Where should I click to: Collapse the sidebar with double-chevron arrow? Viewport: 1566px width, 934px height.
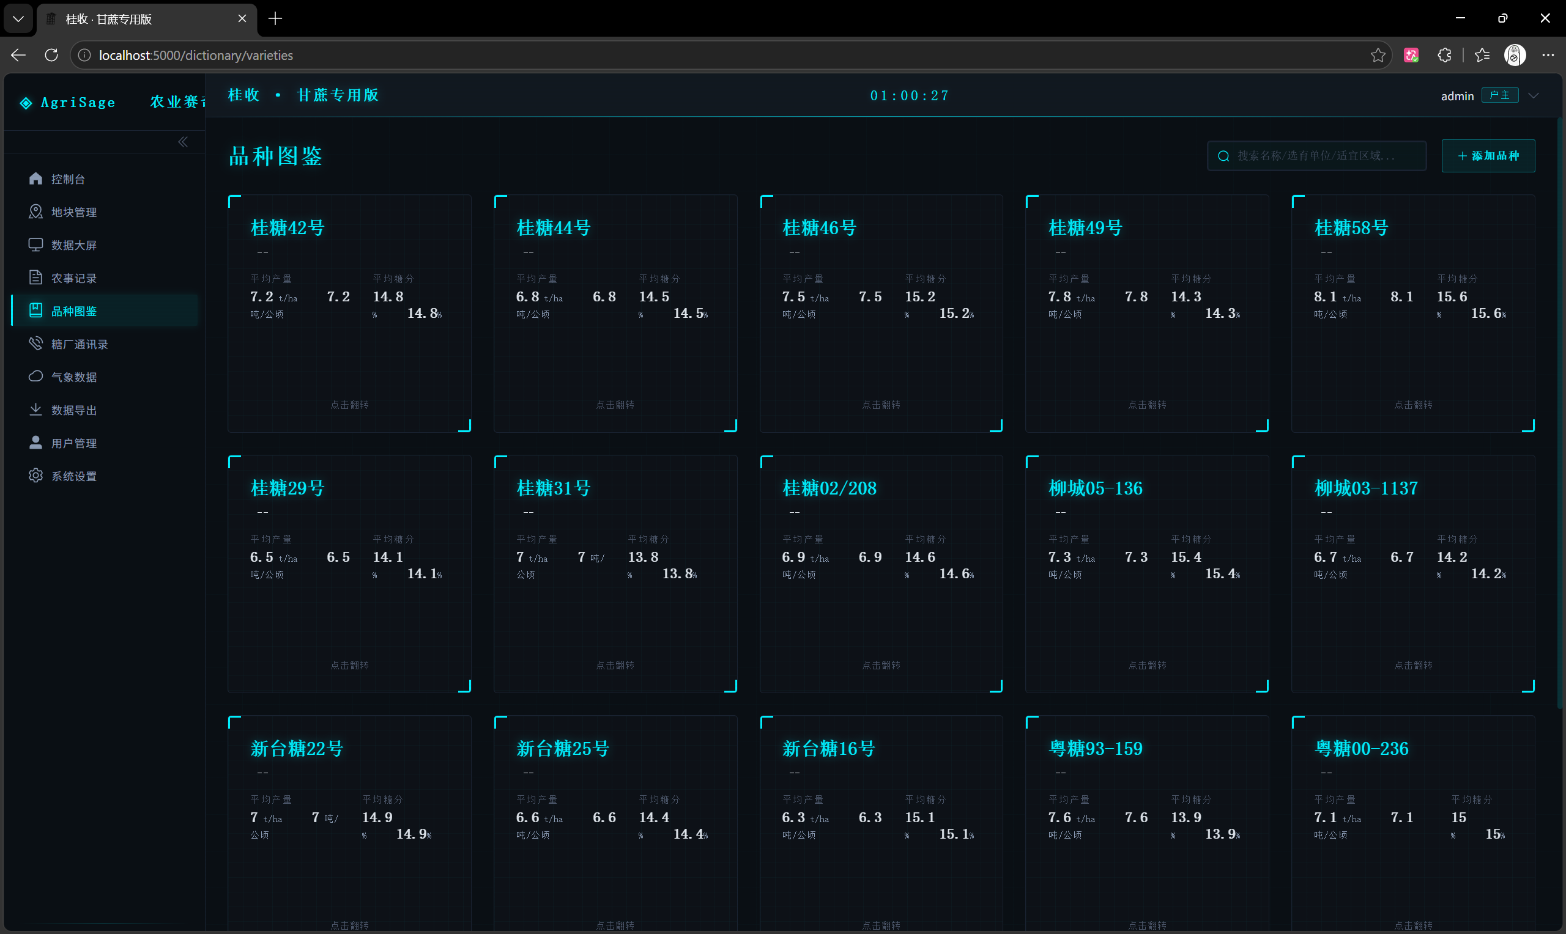point(183,142)
